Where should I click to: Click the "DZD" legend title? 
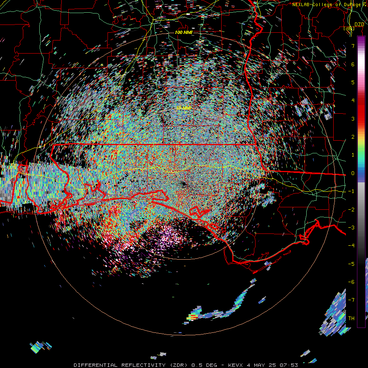[x=359, y=25]
